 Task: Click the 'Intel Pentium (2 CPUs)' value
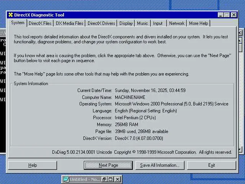(135, 118)
